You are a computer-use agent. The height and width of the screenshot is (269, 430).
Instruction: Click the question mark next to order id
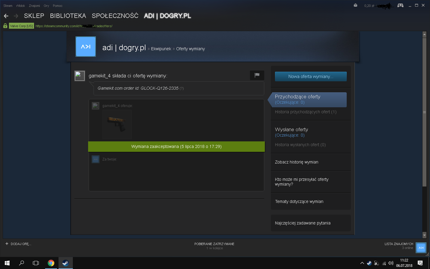[182, 88]
